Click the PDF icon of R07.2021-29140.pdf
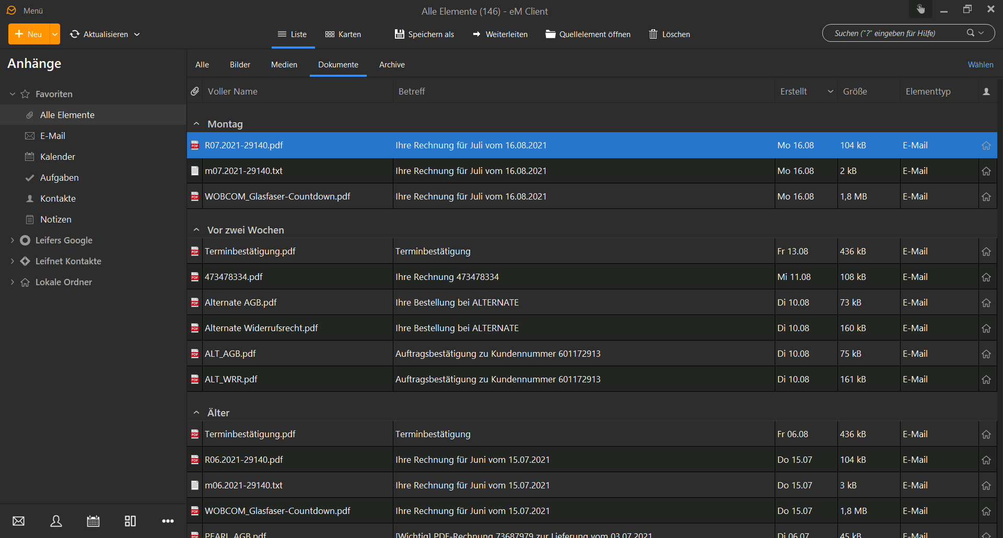The image size is (1003, 538). click(195, 145)
